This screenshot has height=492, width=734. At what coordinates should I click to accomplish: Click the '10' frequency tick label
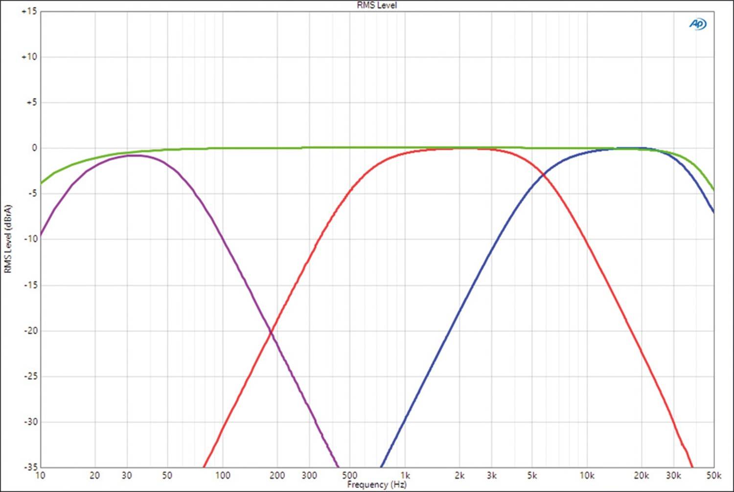click(x=40, y=475)
